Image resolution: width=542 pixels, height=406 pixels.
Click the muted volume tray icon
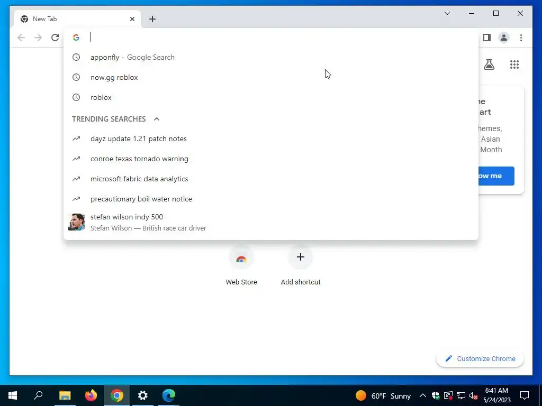473,395
